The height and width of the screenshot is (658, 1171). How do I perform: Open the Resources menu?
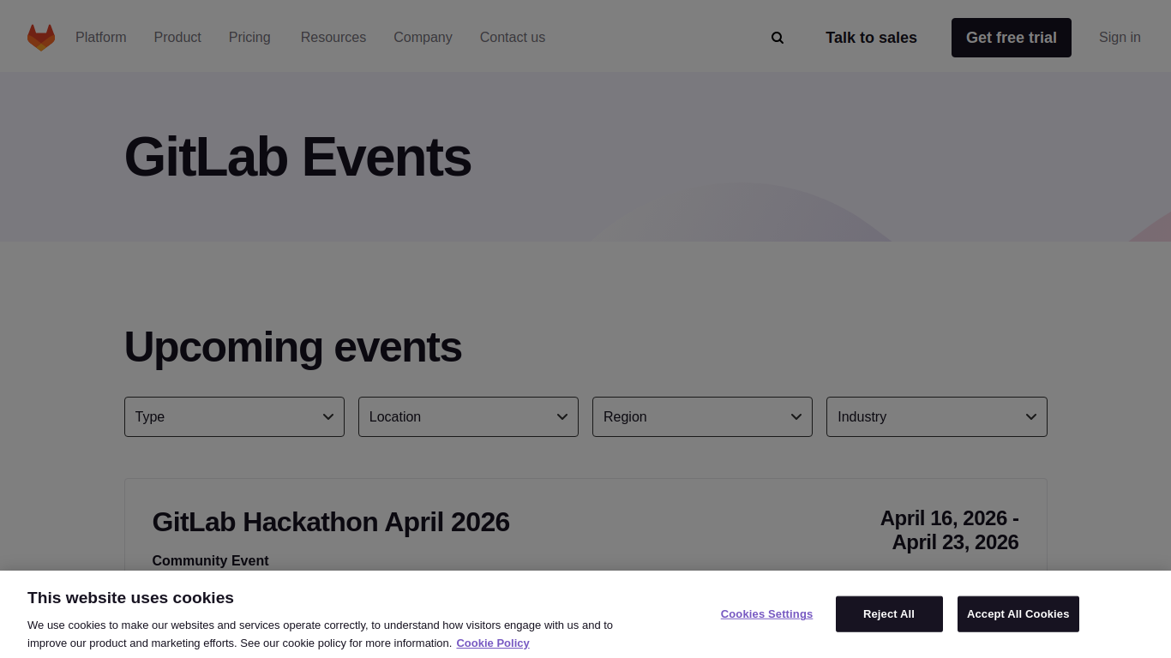(x=333, y=38)
